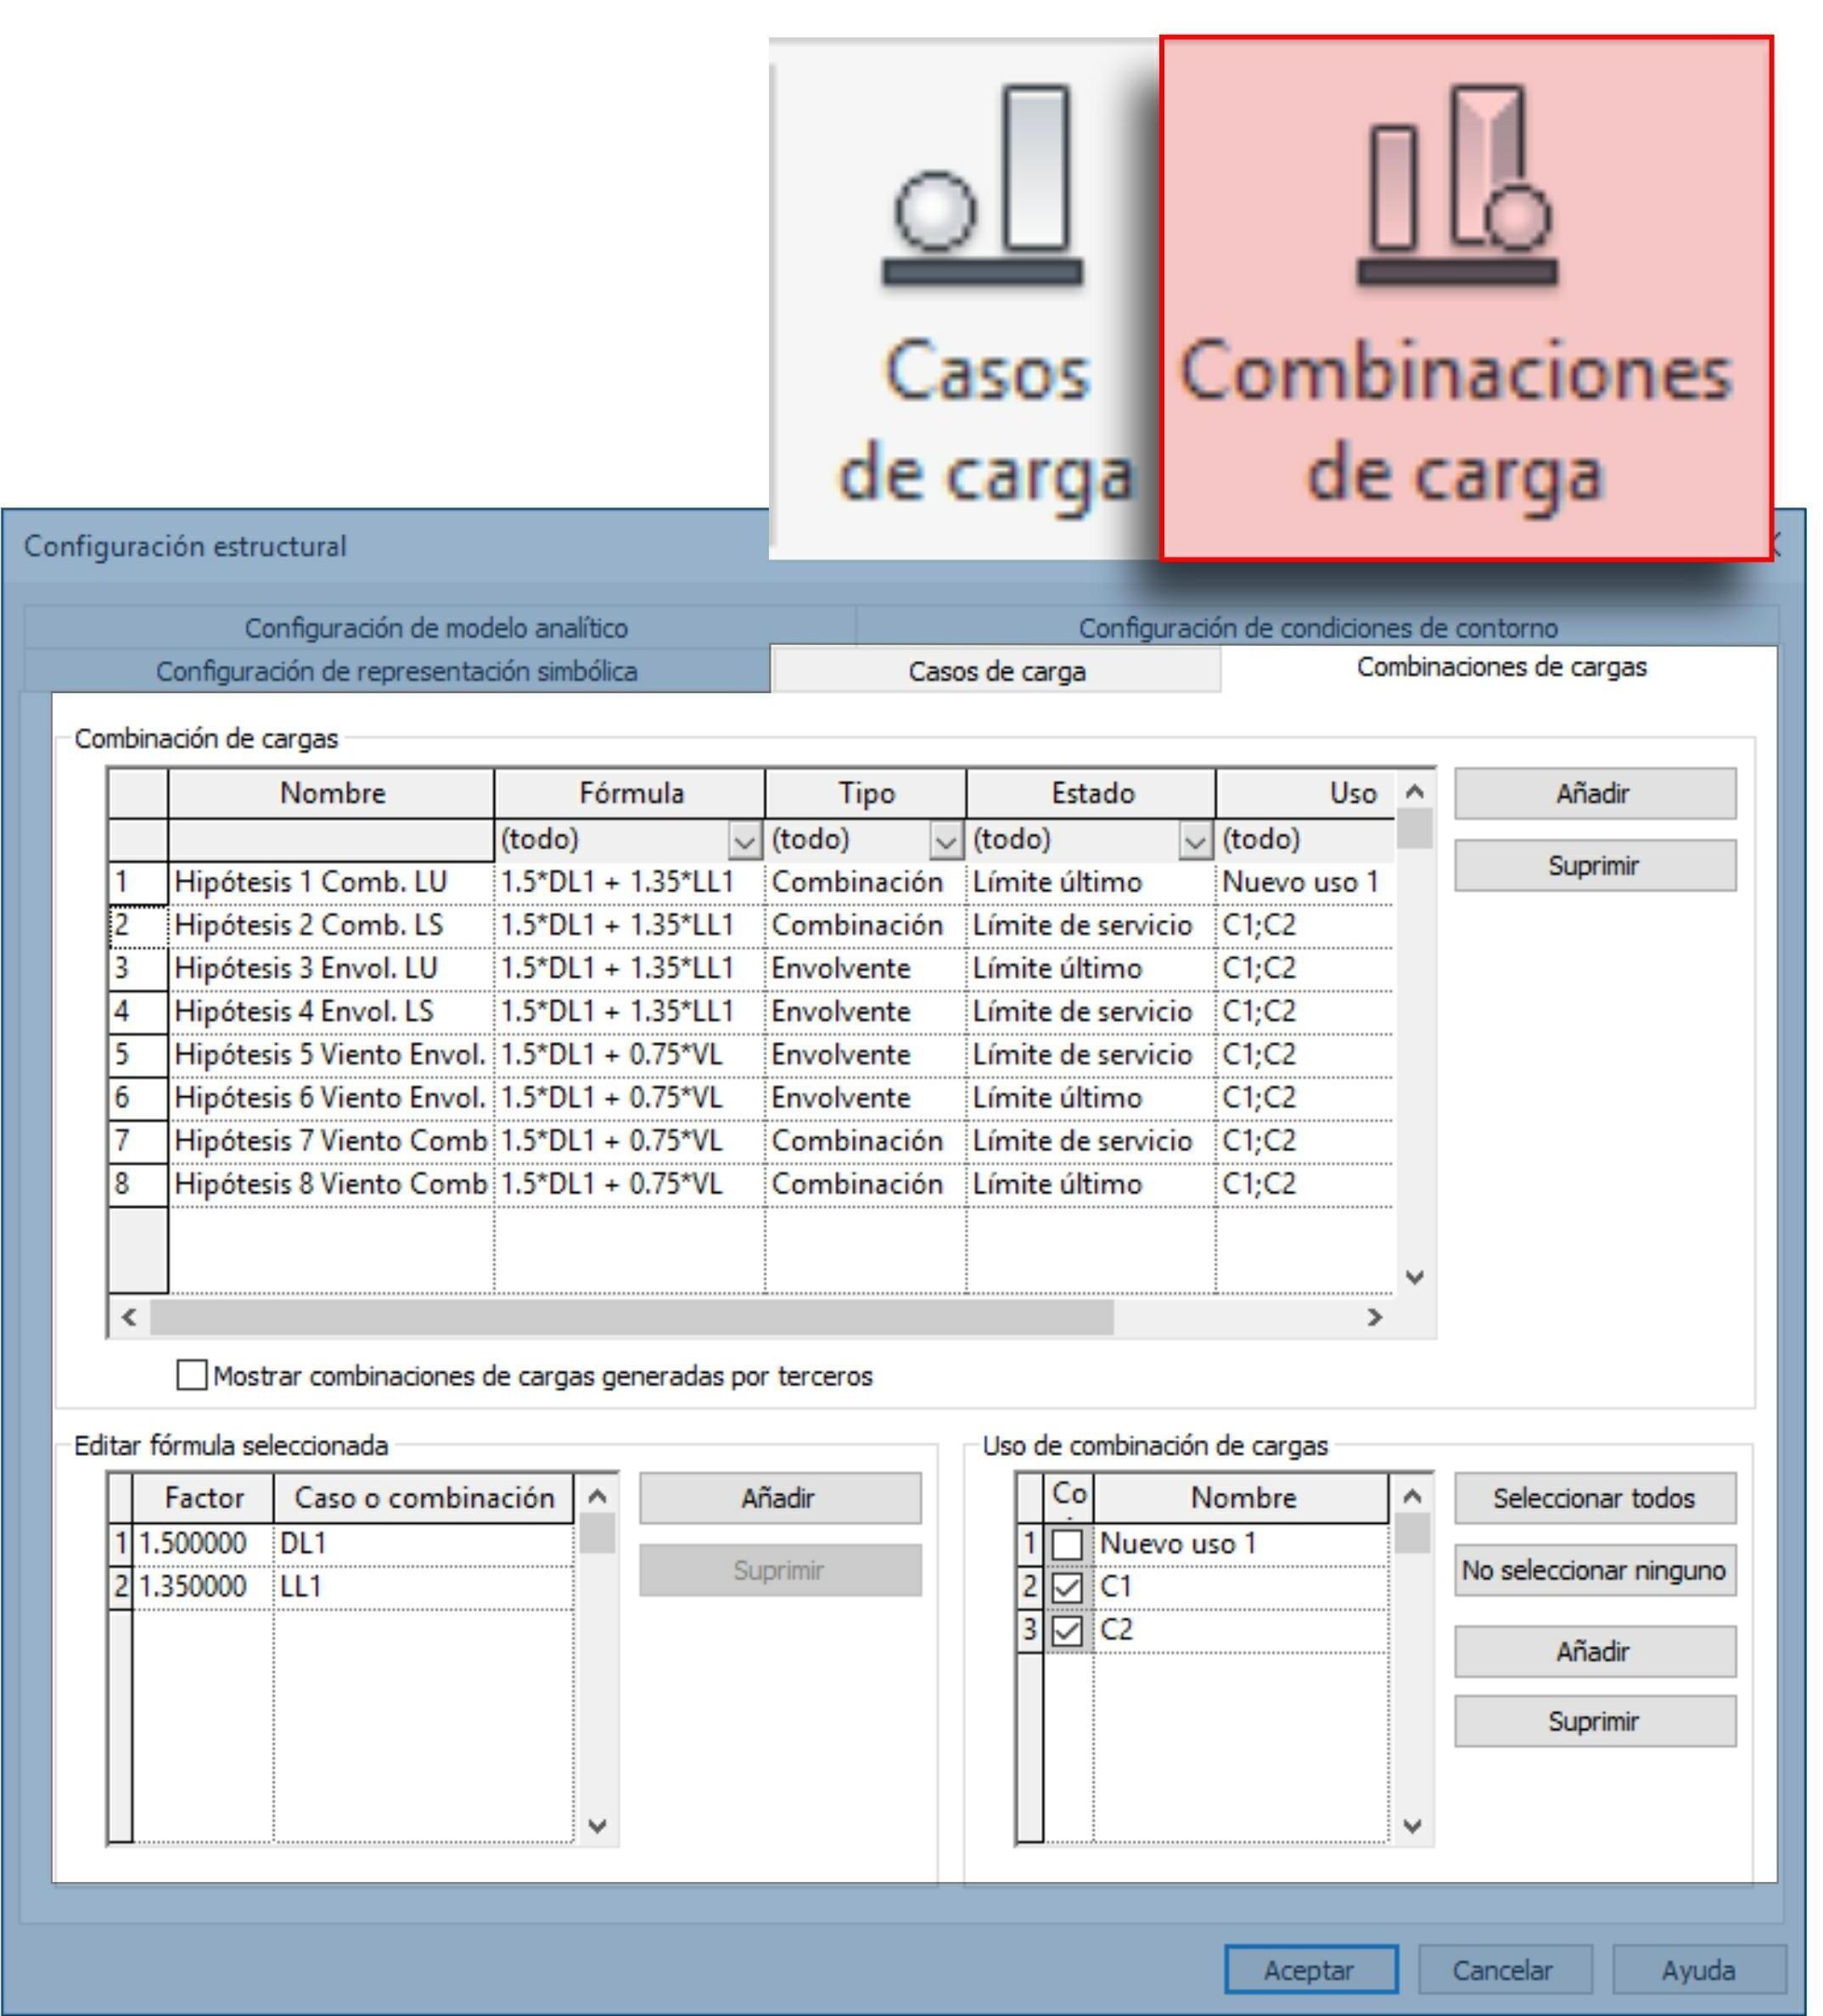Click Seleccionar todos button
Screen dimensions: 1823x2016
click(x=1594, y=1498)
